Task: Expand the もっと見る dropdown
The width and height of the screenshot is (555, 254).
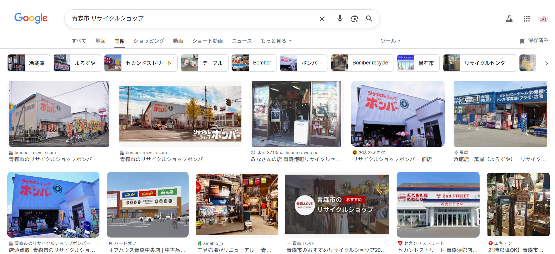Action: [276, 41]
